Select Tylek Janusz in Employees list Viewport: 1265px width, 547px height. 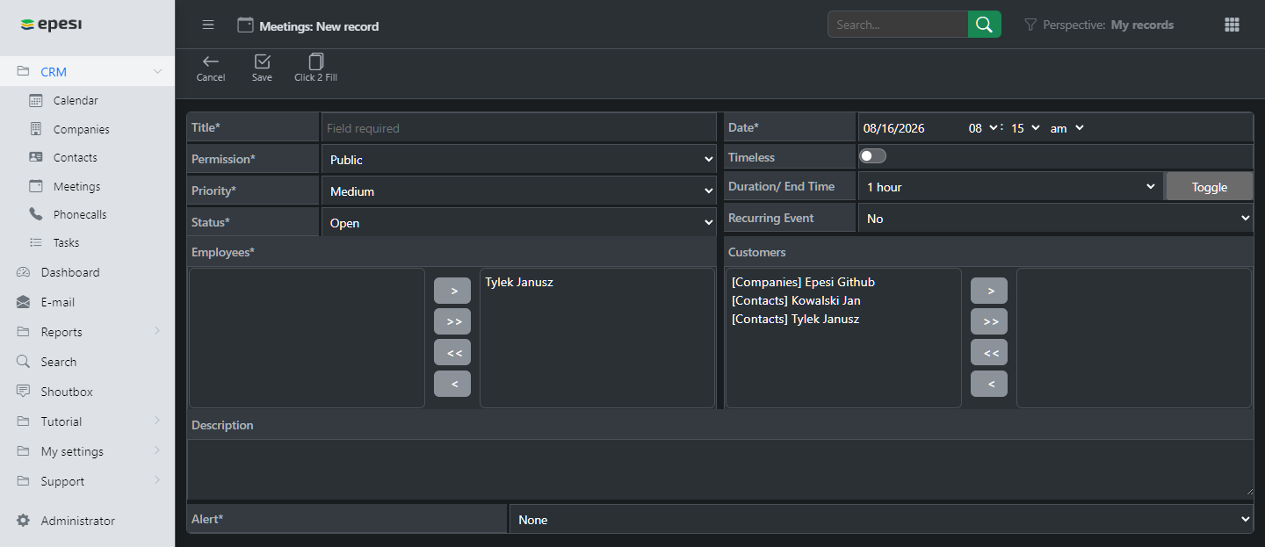click(519, 282)
